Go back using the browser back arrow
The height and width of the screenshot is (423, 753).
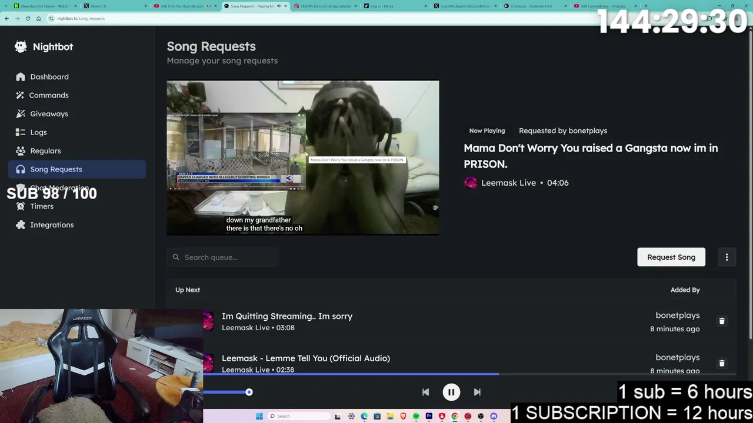click(6, 18)
